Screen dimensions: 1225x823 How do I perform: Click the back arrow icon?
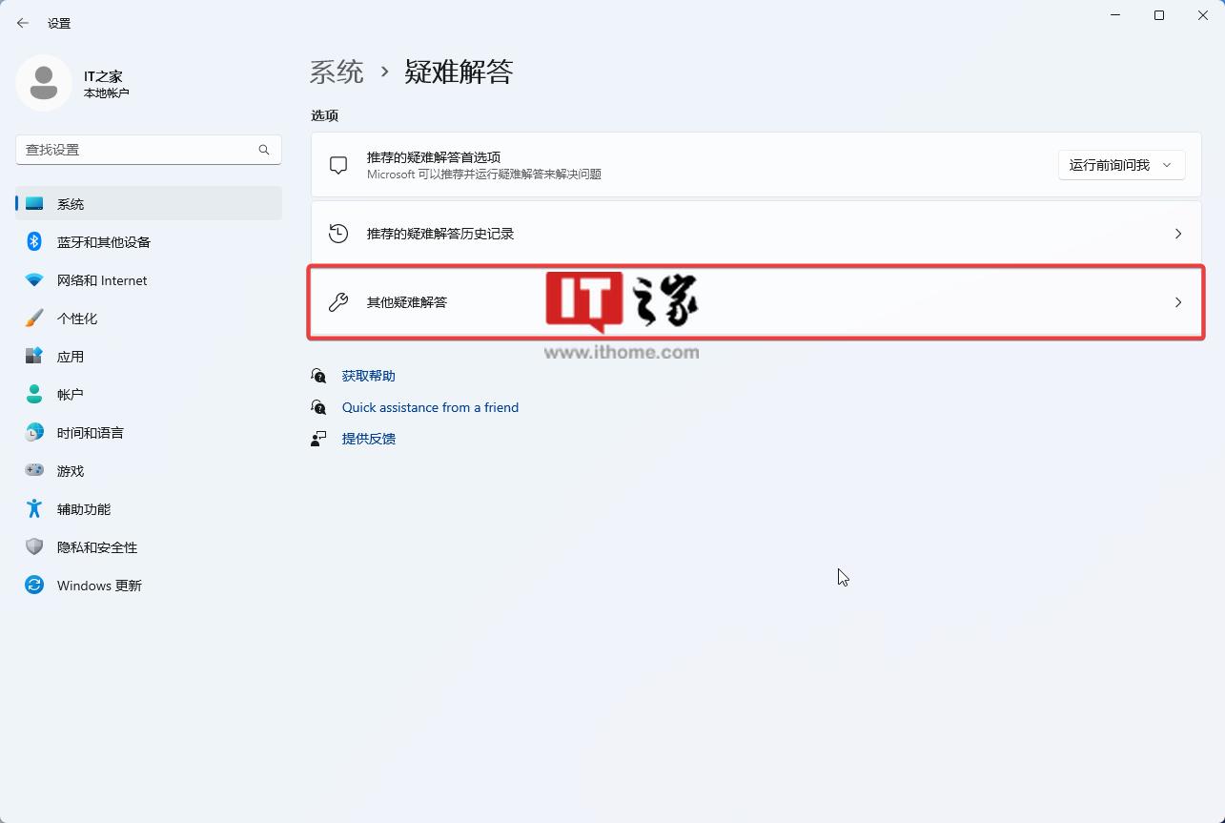[x=23, y=23]
